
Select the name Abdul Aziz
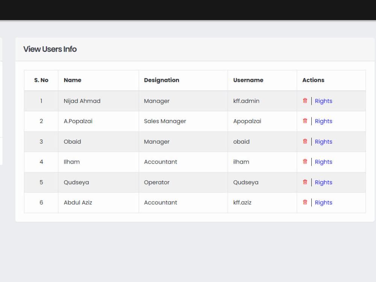click(x=78, y=203)
